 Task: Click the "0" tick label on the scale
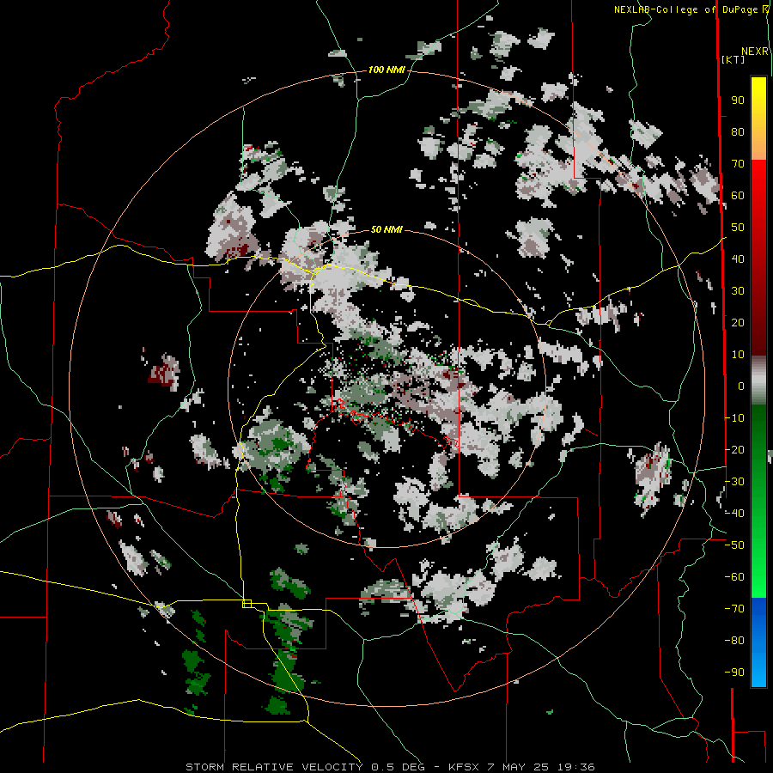pos(741,386)
